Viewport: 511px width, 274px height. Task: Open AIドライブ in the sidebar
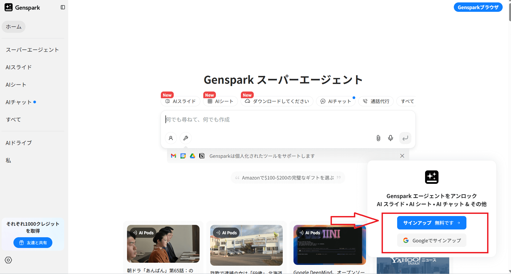coord(19,143)
